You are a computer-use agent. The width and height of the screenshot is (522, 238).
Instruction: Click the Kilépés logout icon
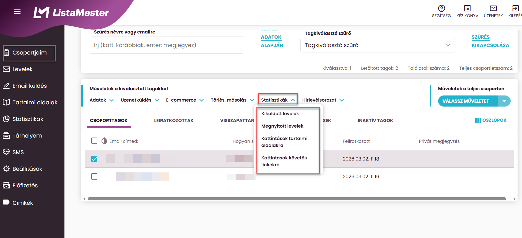pyautogui.click(x=515, y=8)
